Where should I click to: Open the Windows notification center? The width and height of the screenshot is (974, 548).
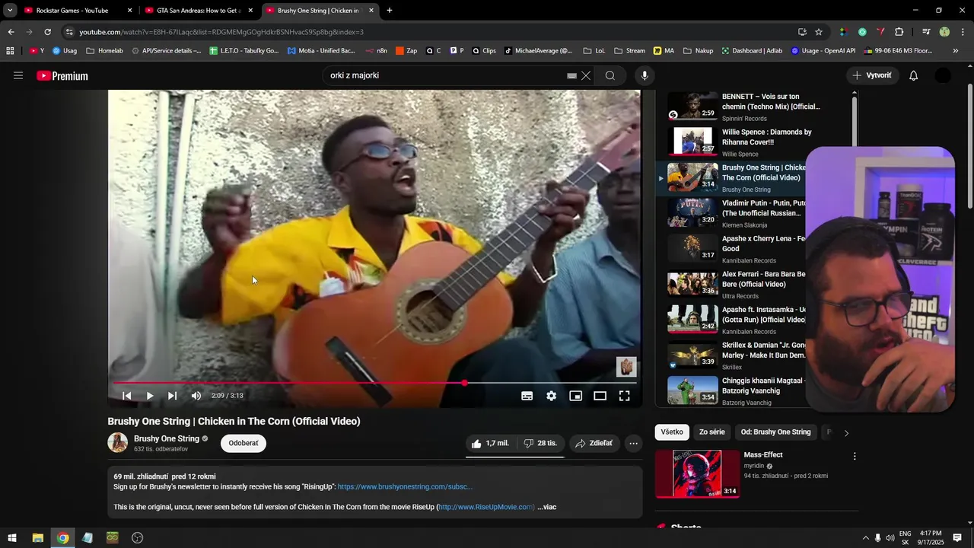[x=957, y=538]
